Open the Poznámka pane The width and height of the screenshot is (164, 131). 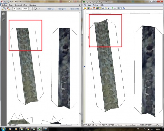coord(75,9)
